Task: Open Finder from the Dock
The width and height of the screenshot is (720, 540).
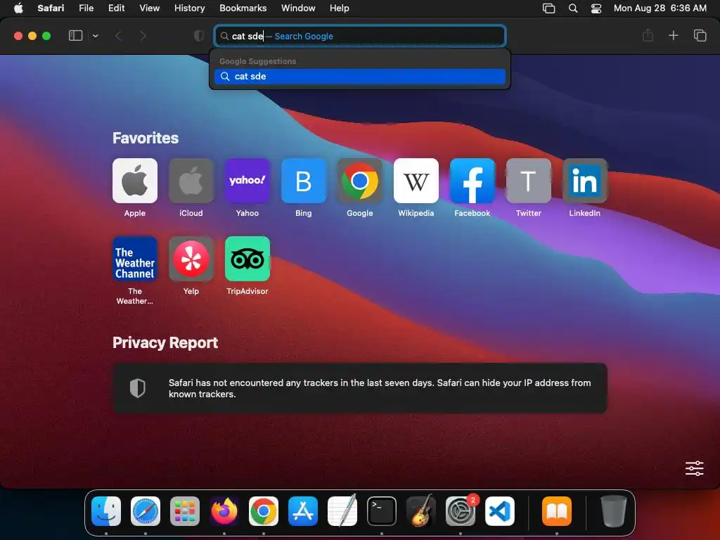Action: 106,511
